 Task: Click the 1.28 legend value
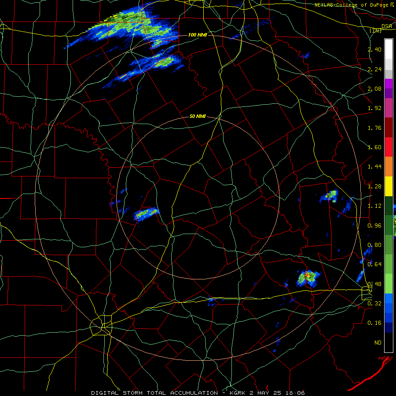374,187
